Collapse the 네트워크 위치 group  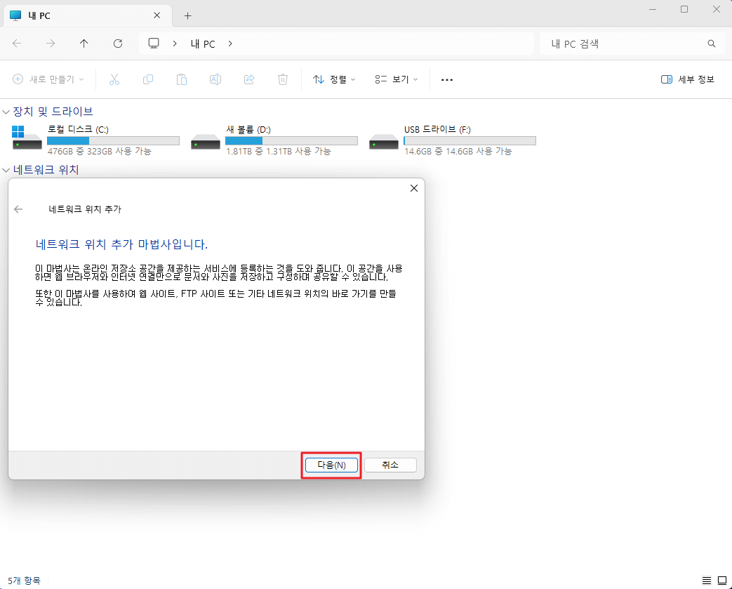[x=6, y=170]
